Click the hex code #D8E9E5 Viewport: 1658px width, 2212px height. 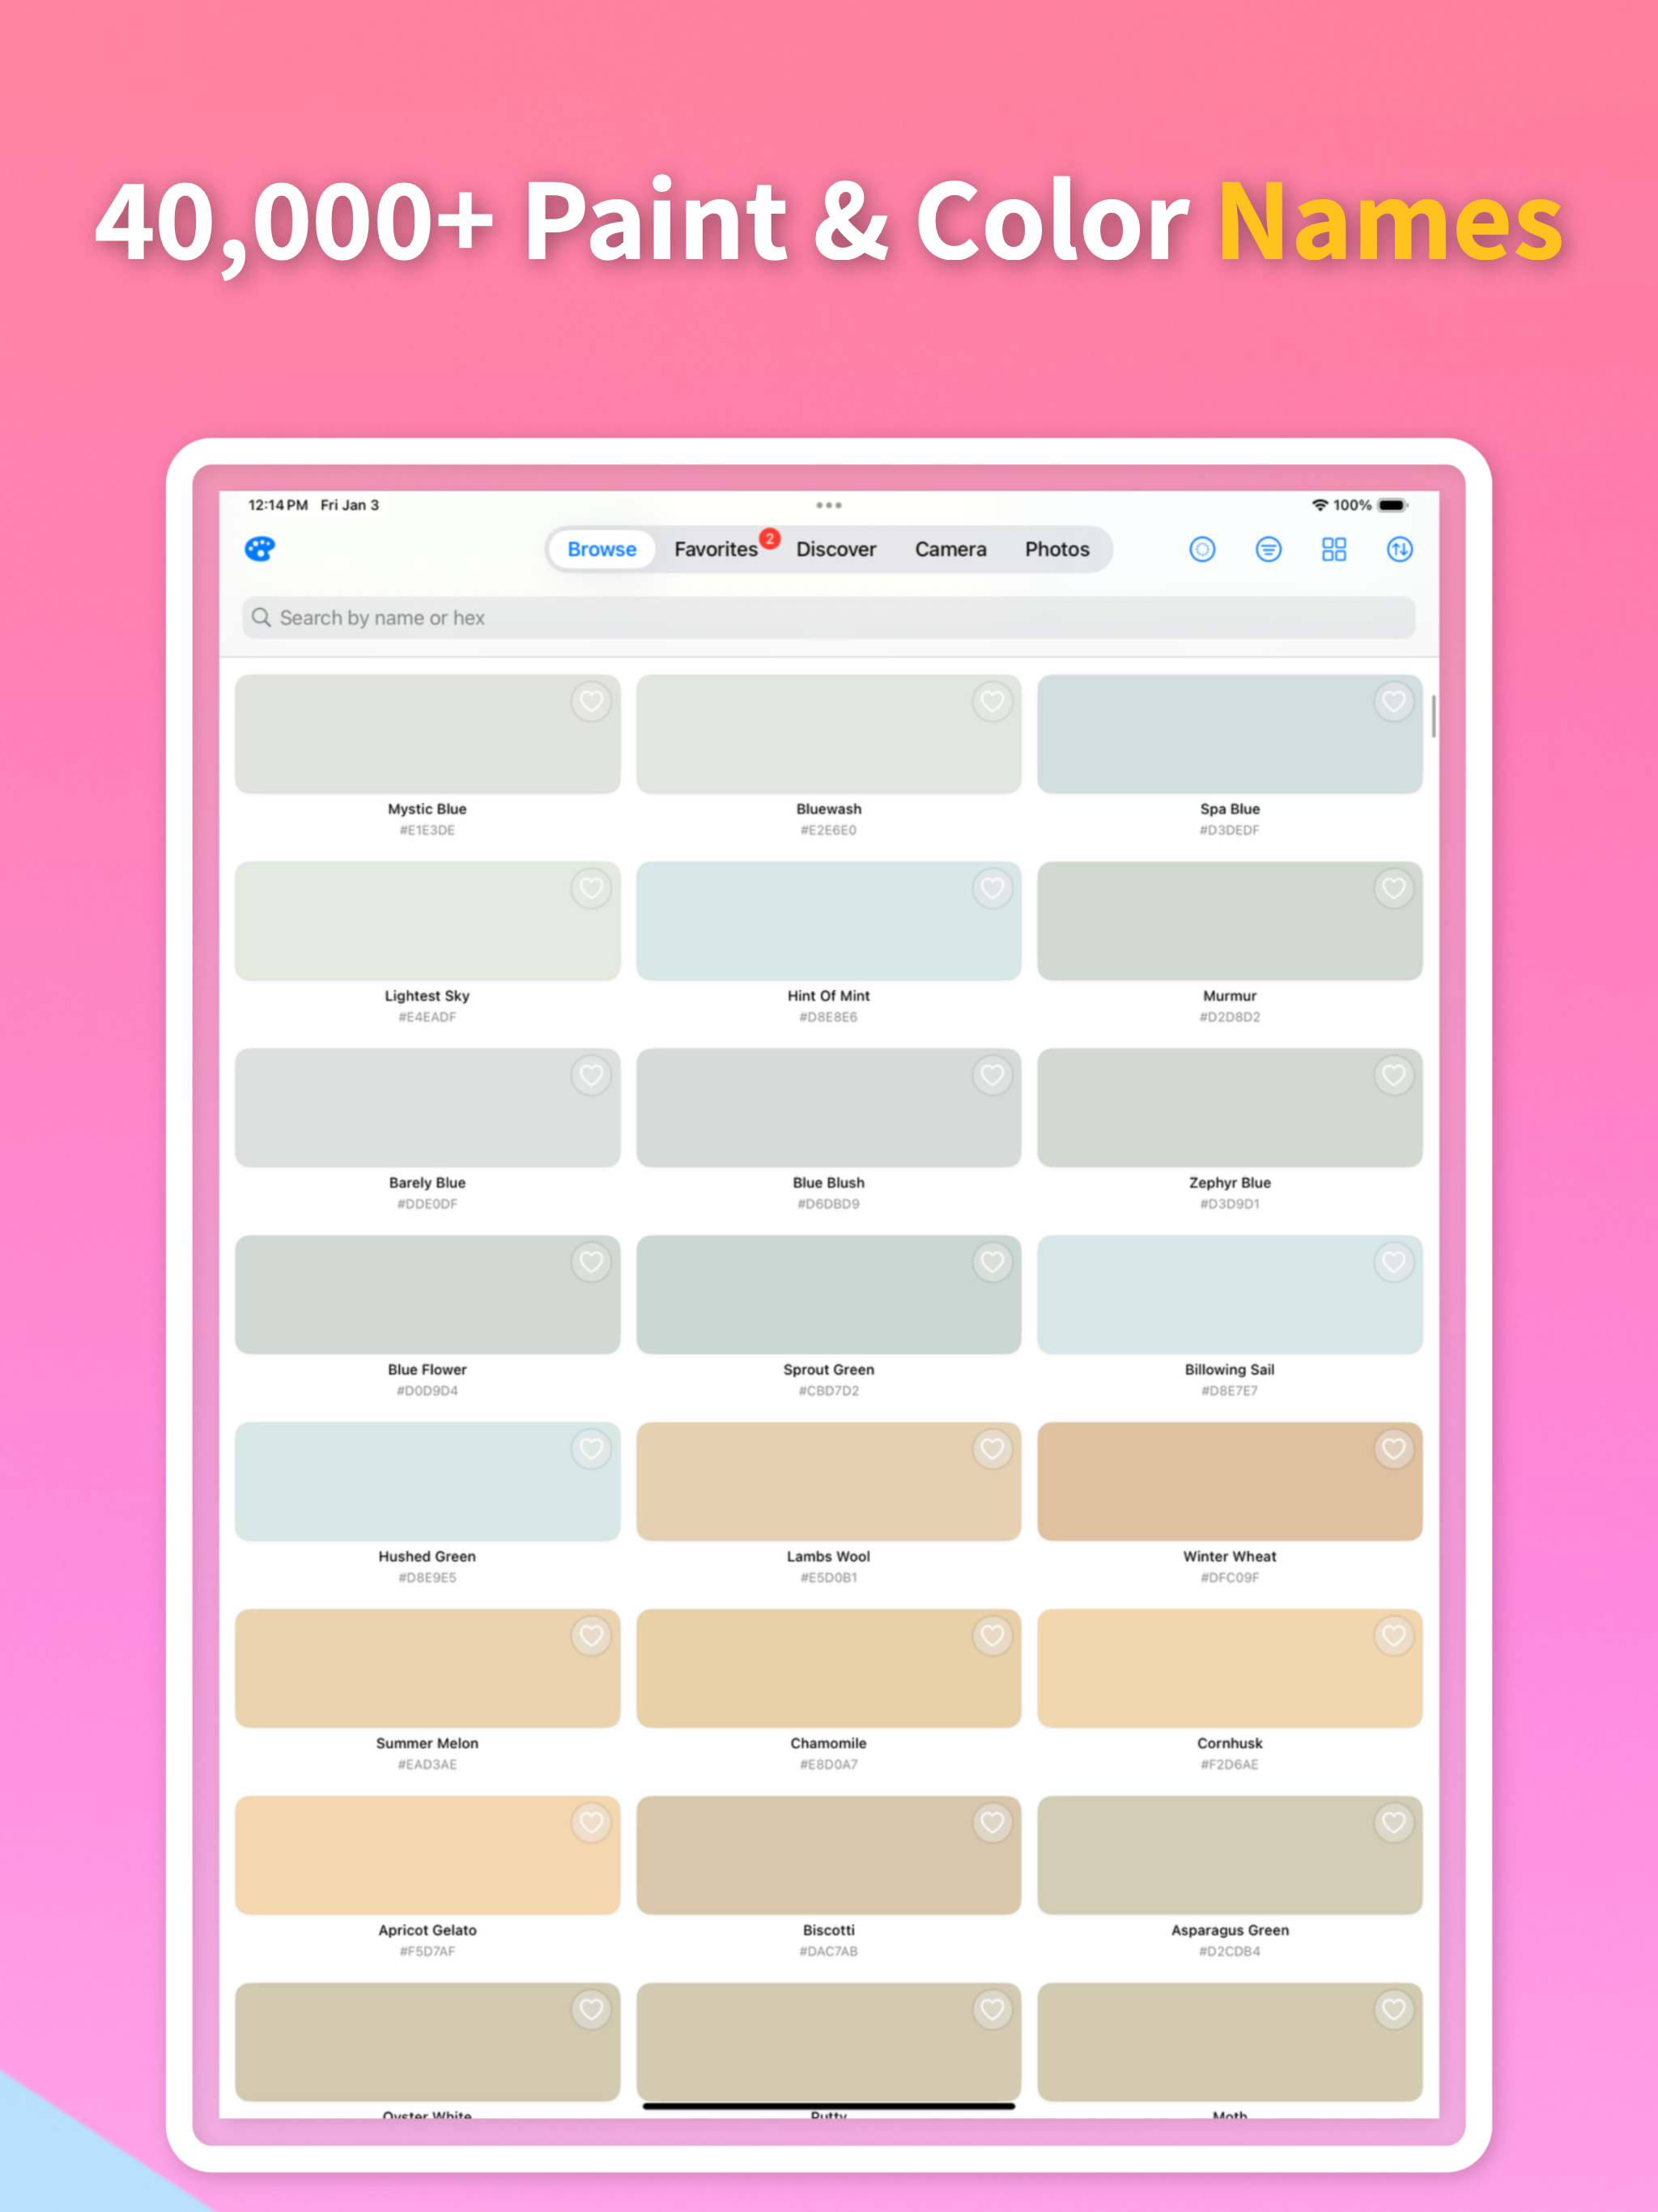427,1577
